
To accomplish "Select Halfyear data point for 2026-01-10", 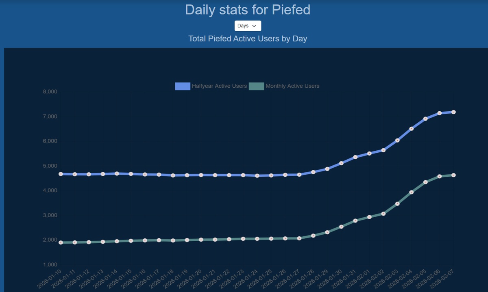I will point(61,174).
